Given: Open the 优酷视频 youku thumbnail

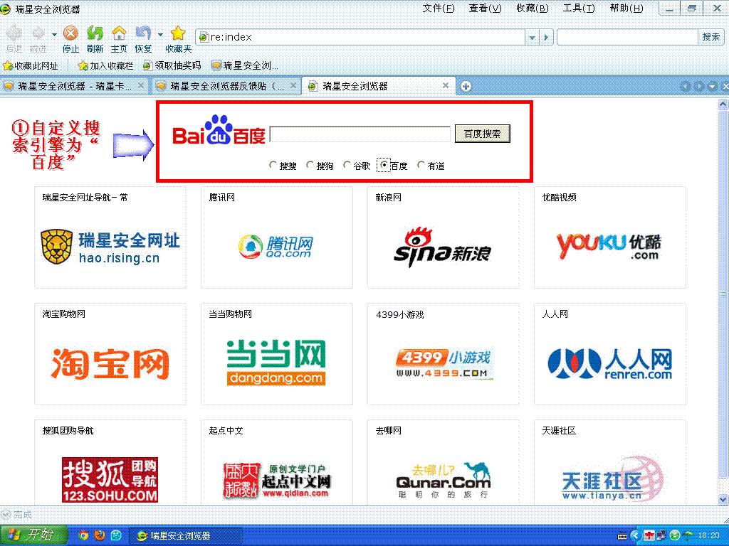Looking at the screenshot, I should [609, 237].
